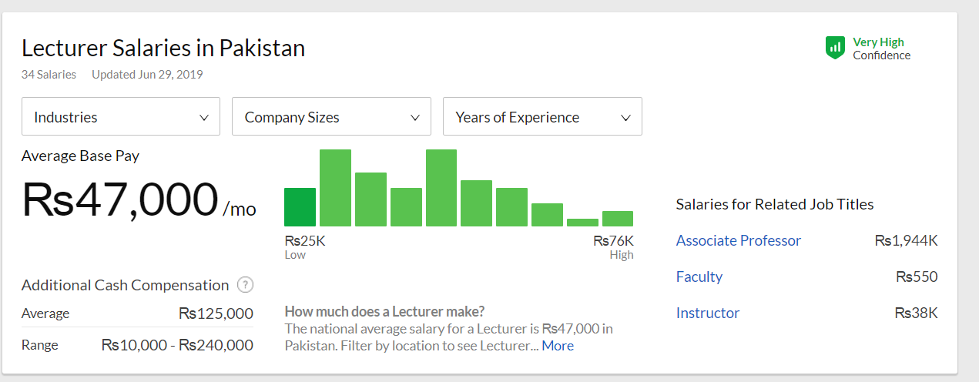Image resolution: width=979 pixels, height=382 pixels.
Task: Click the fifth tall histogram bar
Action: (x=441, y=188)
